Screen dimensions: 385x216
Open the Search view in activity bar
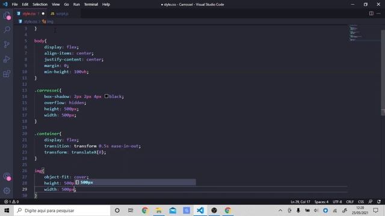pos(7,29)
